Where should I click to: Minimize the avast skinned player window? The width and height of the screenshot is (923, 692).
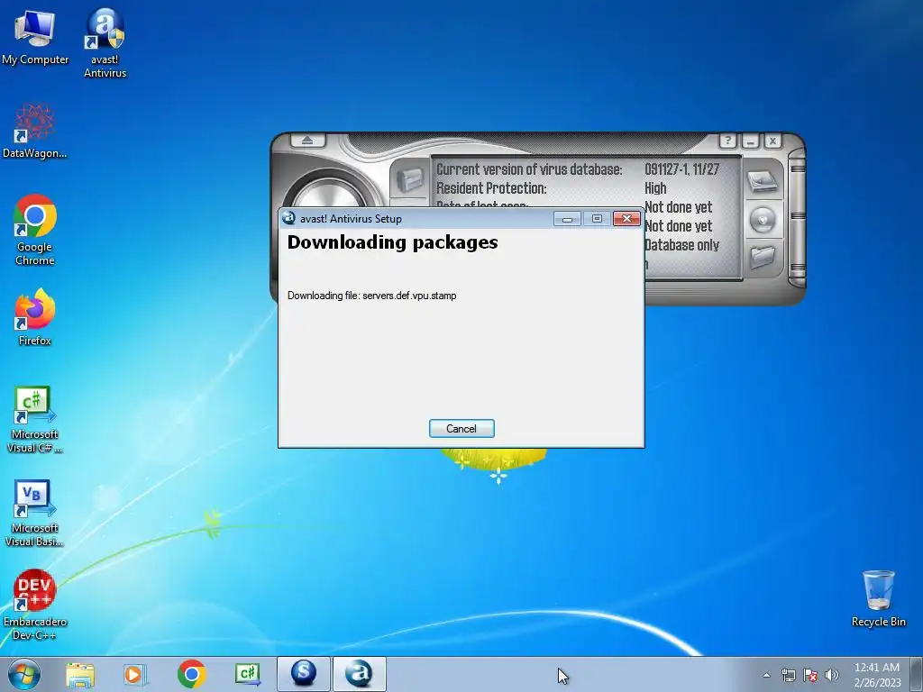tap(750, 141)
